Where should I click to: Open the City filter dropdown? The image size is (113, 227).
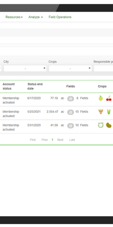click(25, 68)
